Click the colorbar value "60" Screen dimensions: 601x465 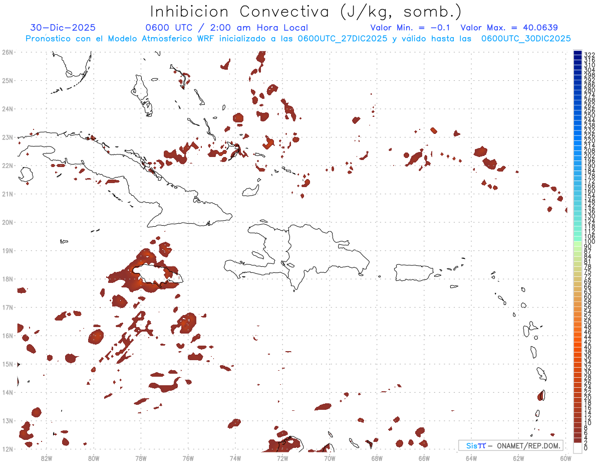click(x=588, y=296)
